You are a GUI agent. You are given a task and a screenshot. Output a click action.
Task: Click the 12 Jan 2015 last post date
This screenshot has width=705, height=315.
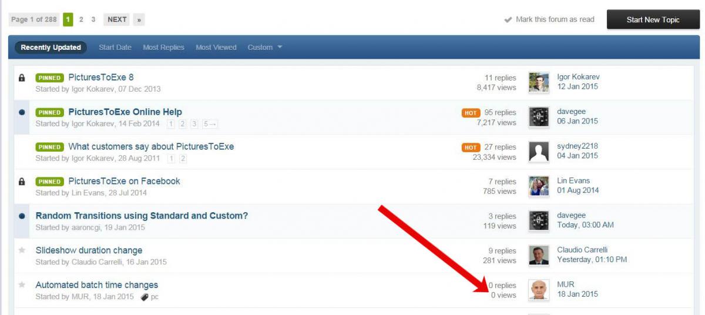coord(578,86)
